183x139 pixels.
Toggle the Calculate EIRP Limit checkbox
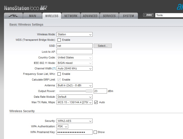pyautogui.click(x=59, y=80)
